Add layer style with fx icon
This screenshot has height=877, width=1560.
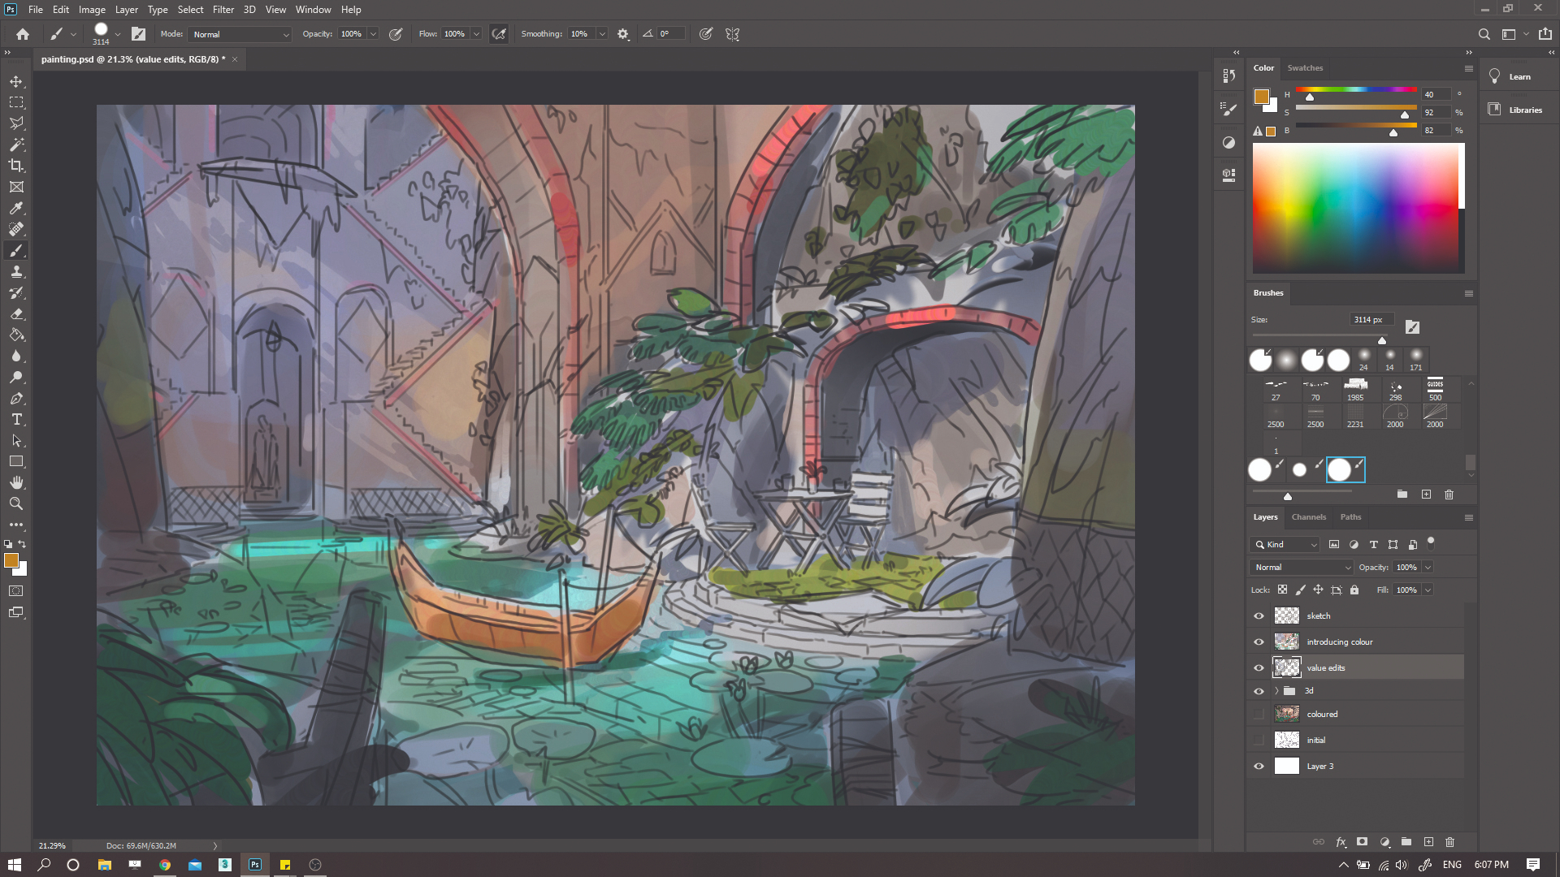(1341, 842)
